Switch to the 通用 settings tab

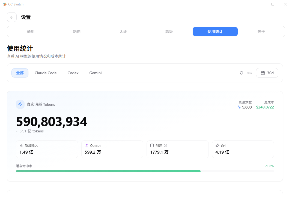click(x=31, y=32)
